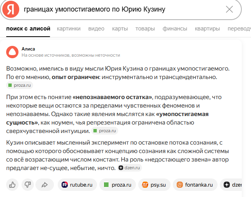Open the картинки tab

(69, 29)
